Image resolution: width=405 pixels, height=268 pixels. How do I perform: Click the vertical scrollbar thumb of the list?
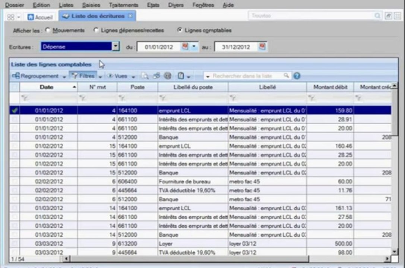[395, 112]
